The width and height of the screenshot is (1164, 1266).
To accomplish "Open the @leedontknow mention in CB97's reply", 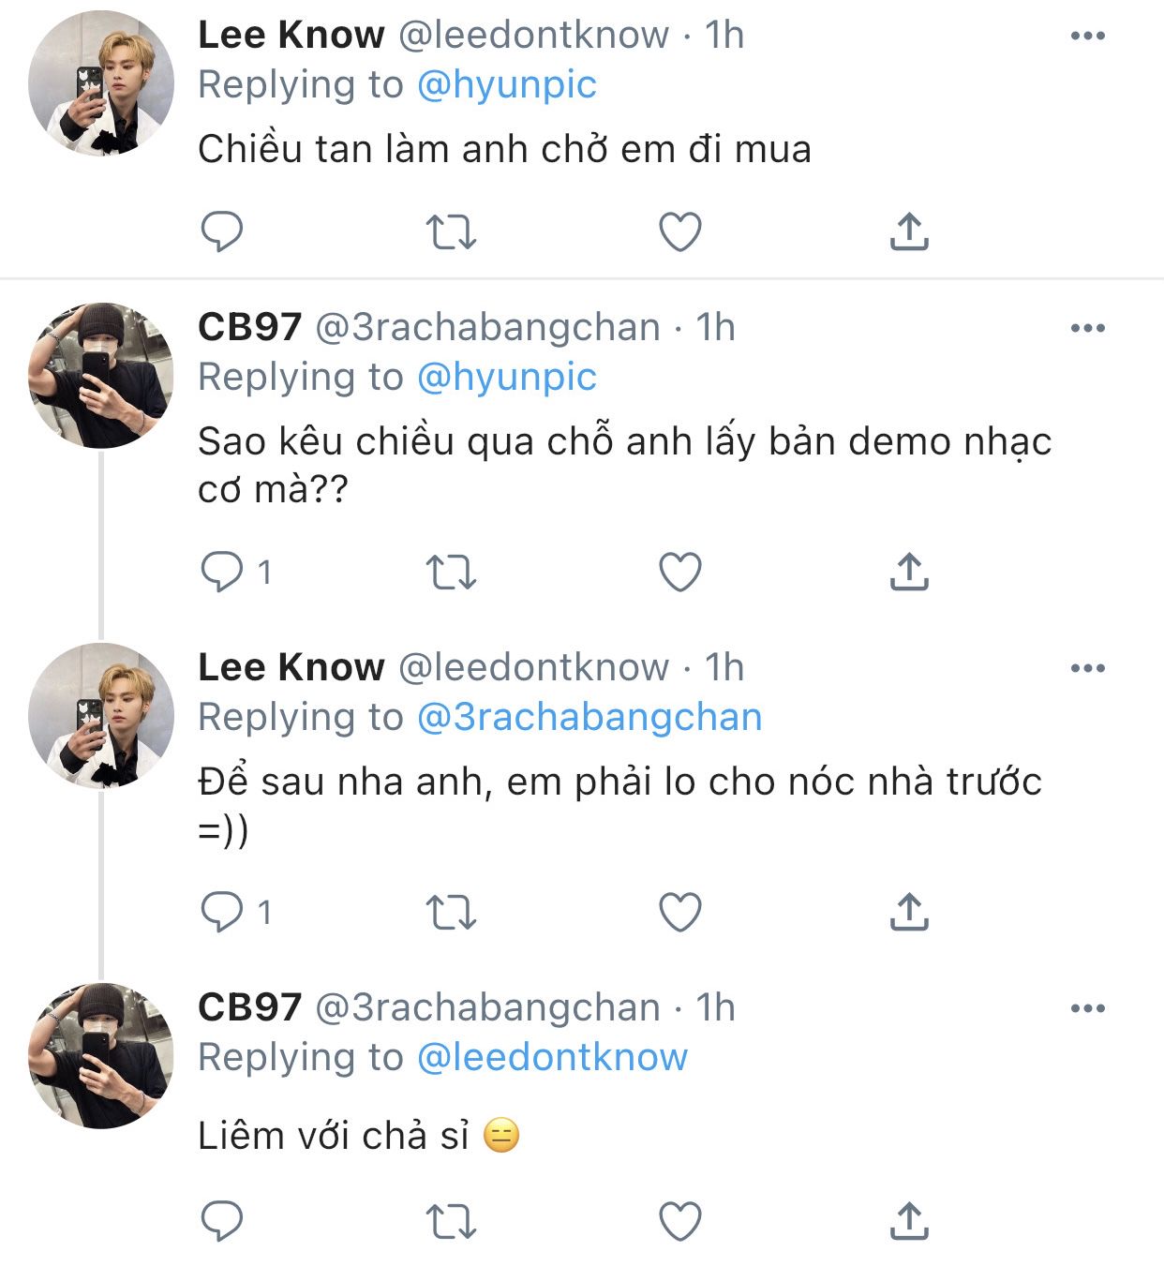I will click(x=552, y=1058).
